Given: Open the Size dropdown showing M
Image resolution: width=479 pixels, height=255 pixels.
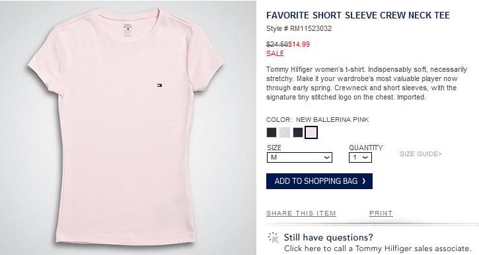Looking at the screenshot, I should (x=299, y=157).
